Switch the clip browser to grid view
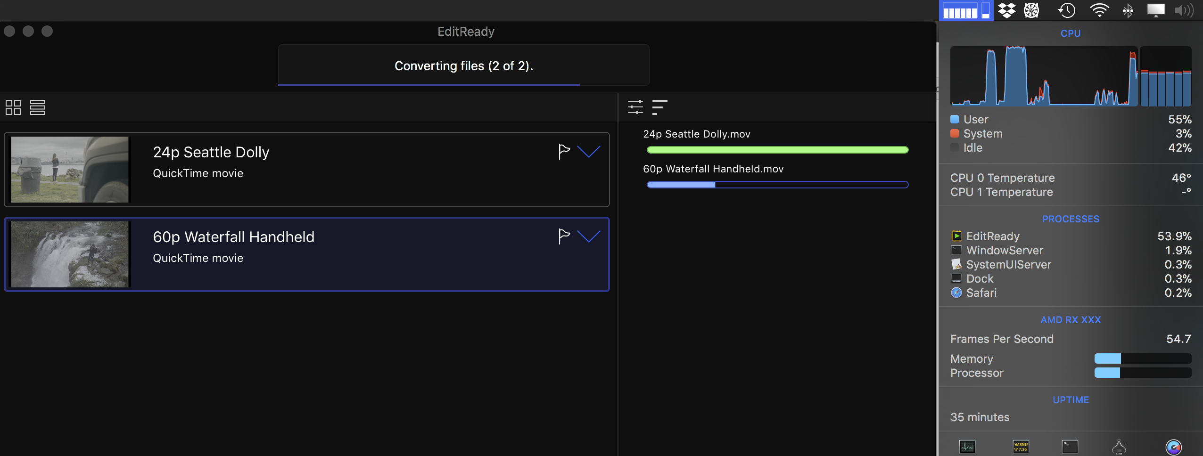This screenshot has width=1203, height=456. click(13, 107)
